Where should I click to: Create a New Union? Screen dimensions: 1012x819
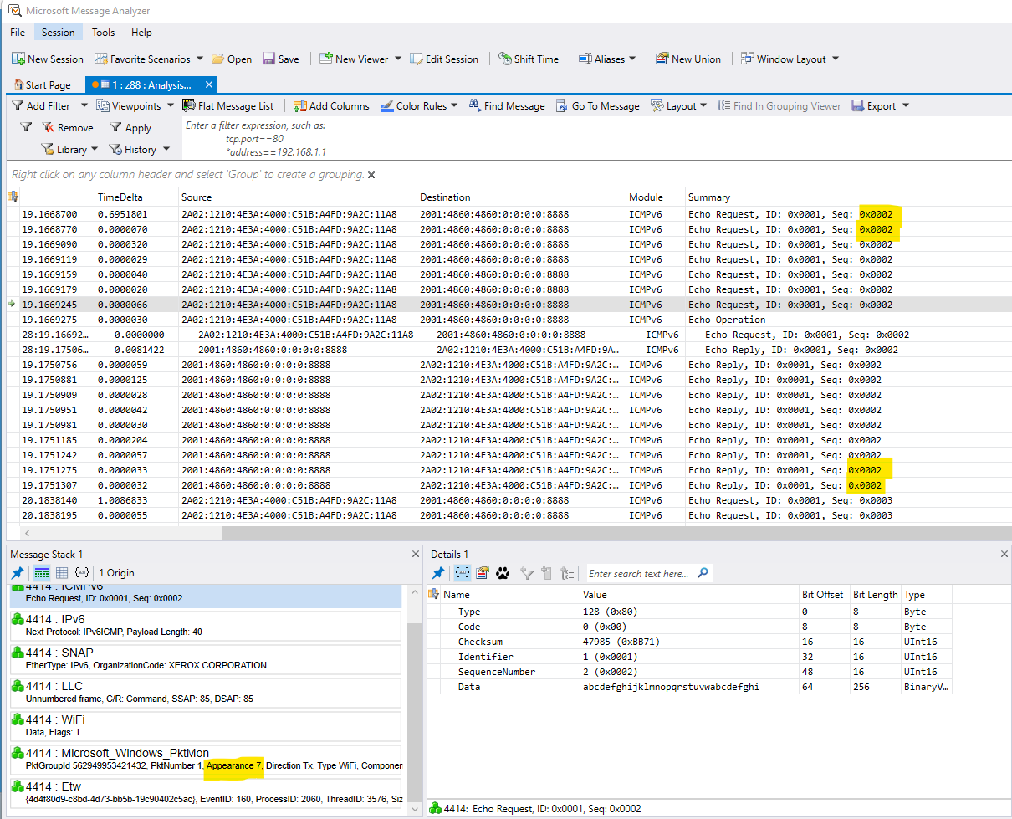pos(687,59)
